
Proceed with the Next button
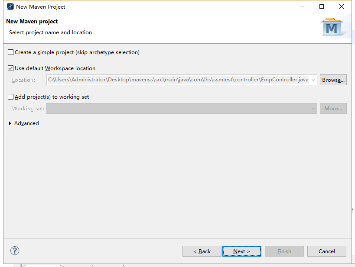(241, 251)
